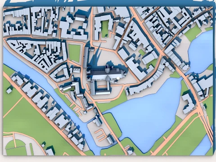The width and height of the screenshot is (216, 162).
Task: Select the rectangular green park west of cathedral
Action: [74, 53]
